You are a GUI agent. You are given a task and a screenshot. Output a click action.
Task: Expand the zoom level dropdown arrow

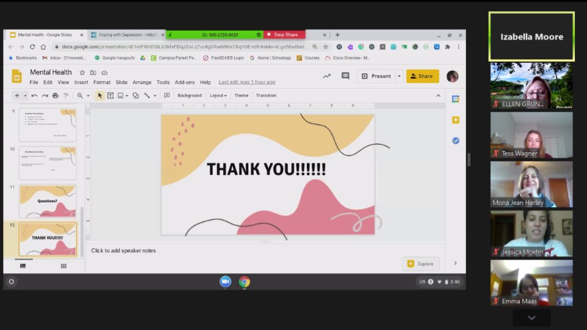(88, 95)
